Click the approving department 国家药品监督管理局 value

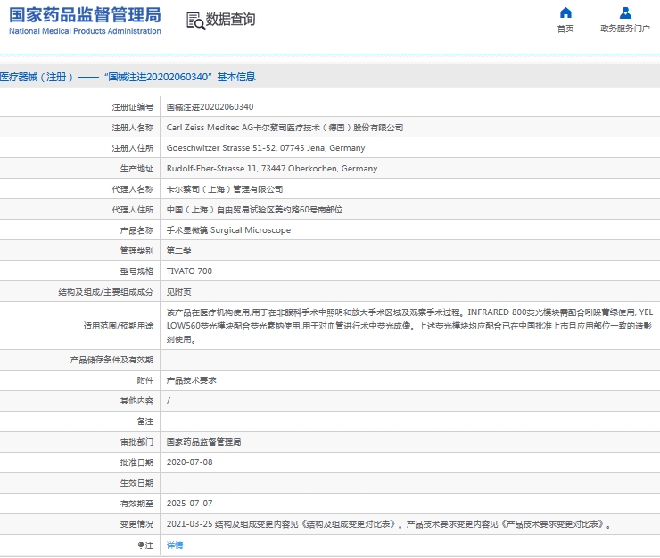[x=203, y=442]
